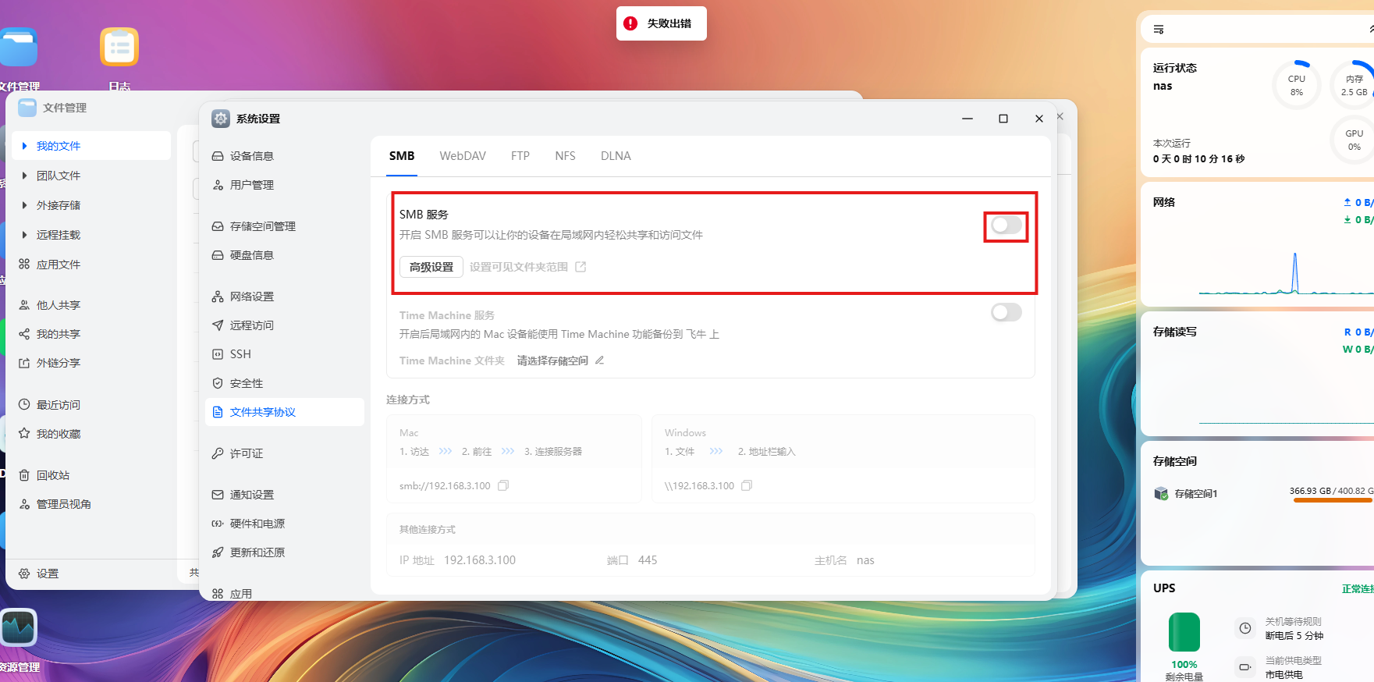
Task: Toggle the SMB service switch
Action: point(1006,226)
